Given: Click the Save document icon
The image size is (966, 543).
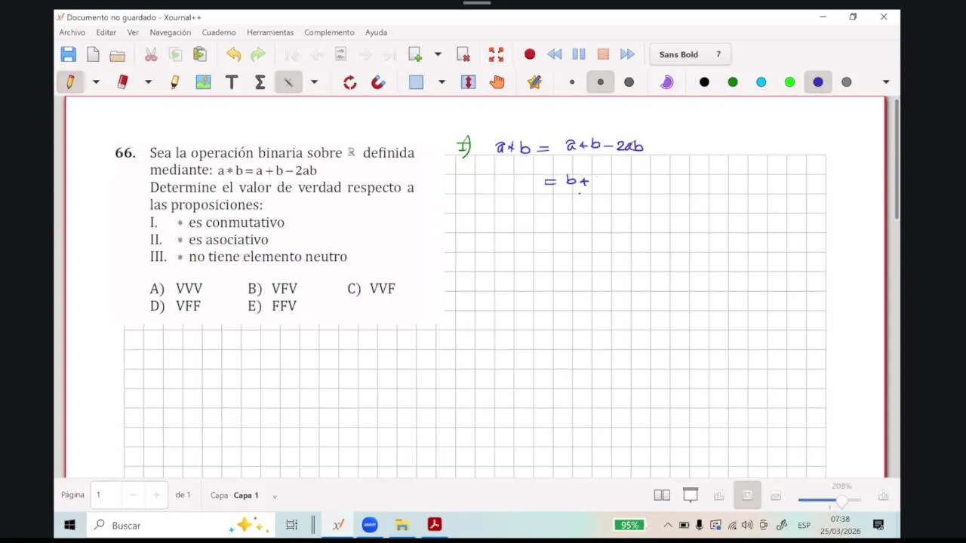Looking at the screenshot, I should tap(69, 54).
